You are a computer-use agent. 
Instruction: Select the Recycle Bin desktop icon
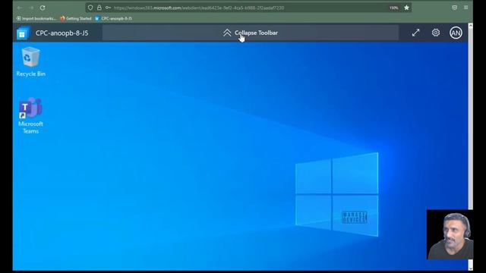30,61
